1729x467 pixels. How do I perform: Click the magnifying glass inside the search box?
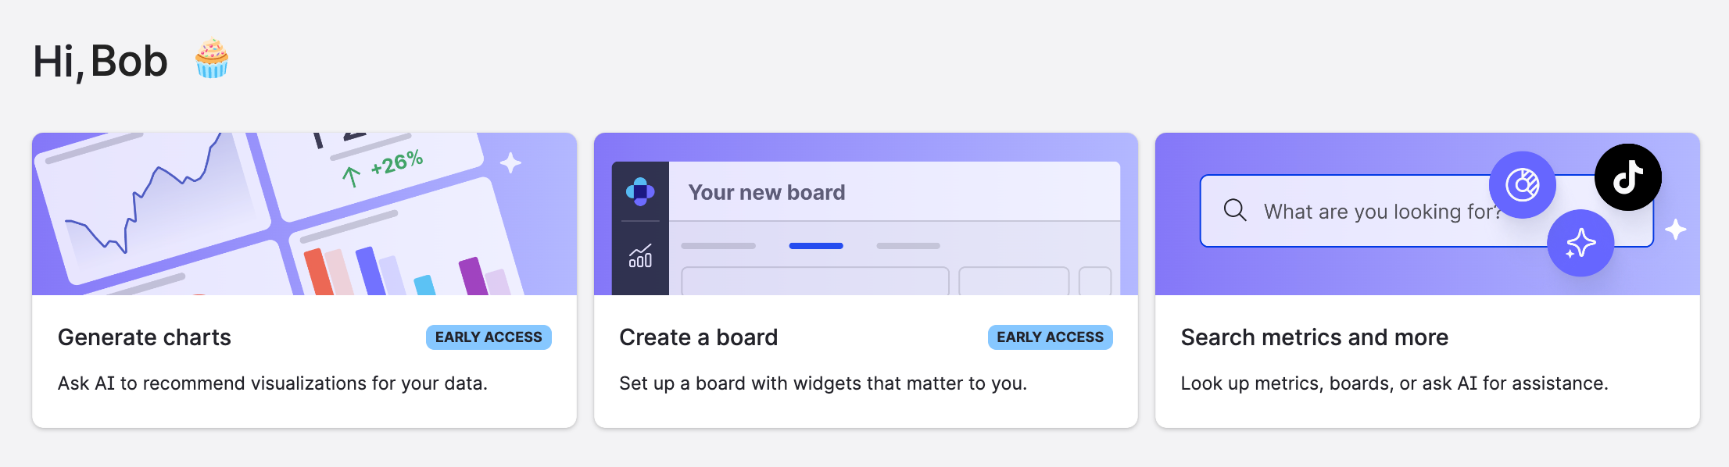[x=1235, y=210]
